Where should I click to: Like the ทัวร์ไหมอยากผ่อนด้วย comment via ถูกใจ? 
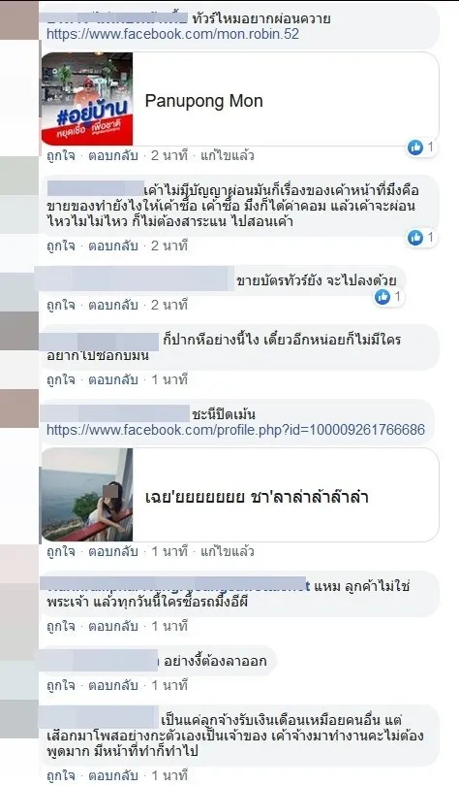60,156
